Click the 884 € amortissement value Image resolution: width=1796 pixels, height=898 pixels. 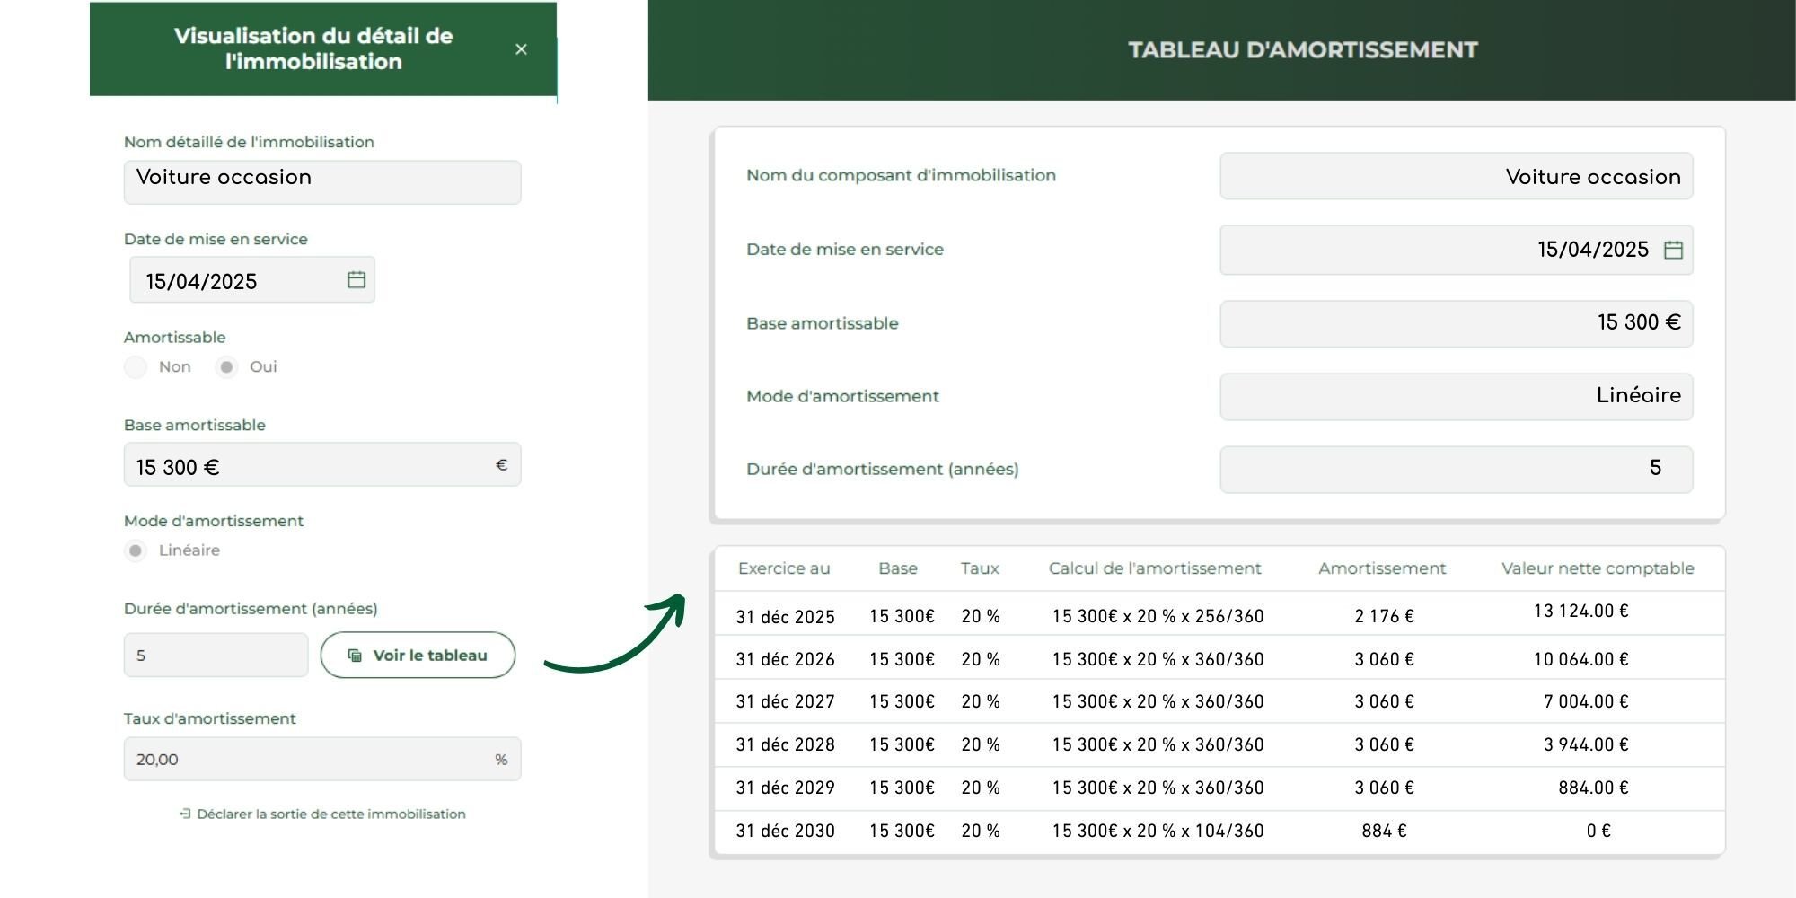point(1384,831)
